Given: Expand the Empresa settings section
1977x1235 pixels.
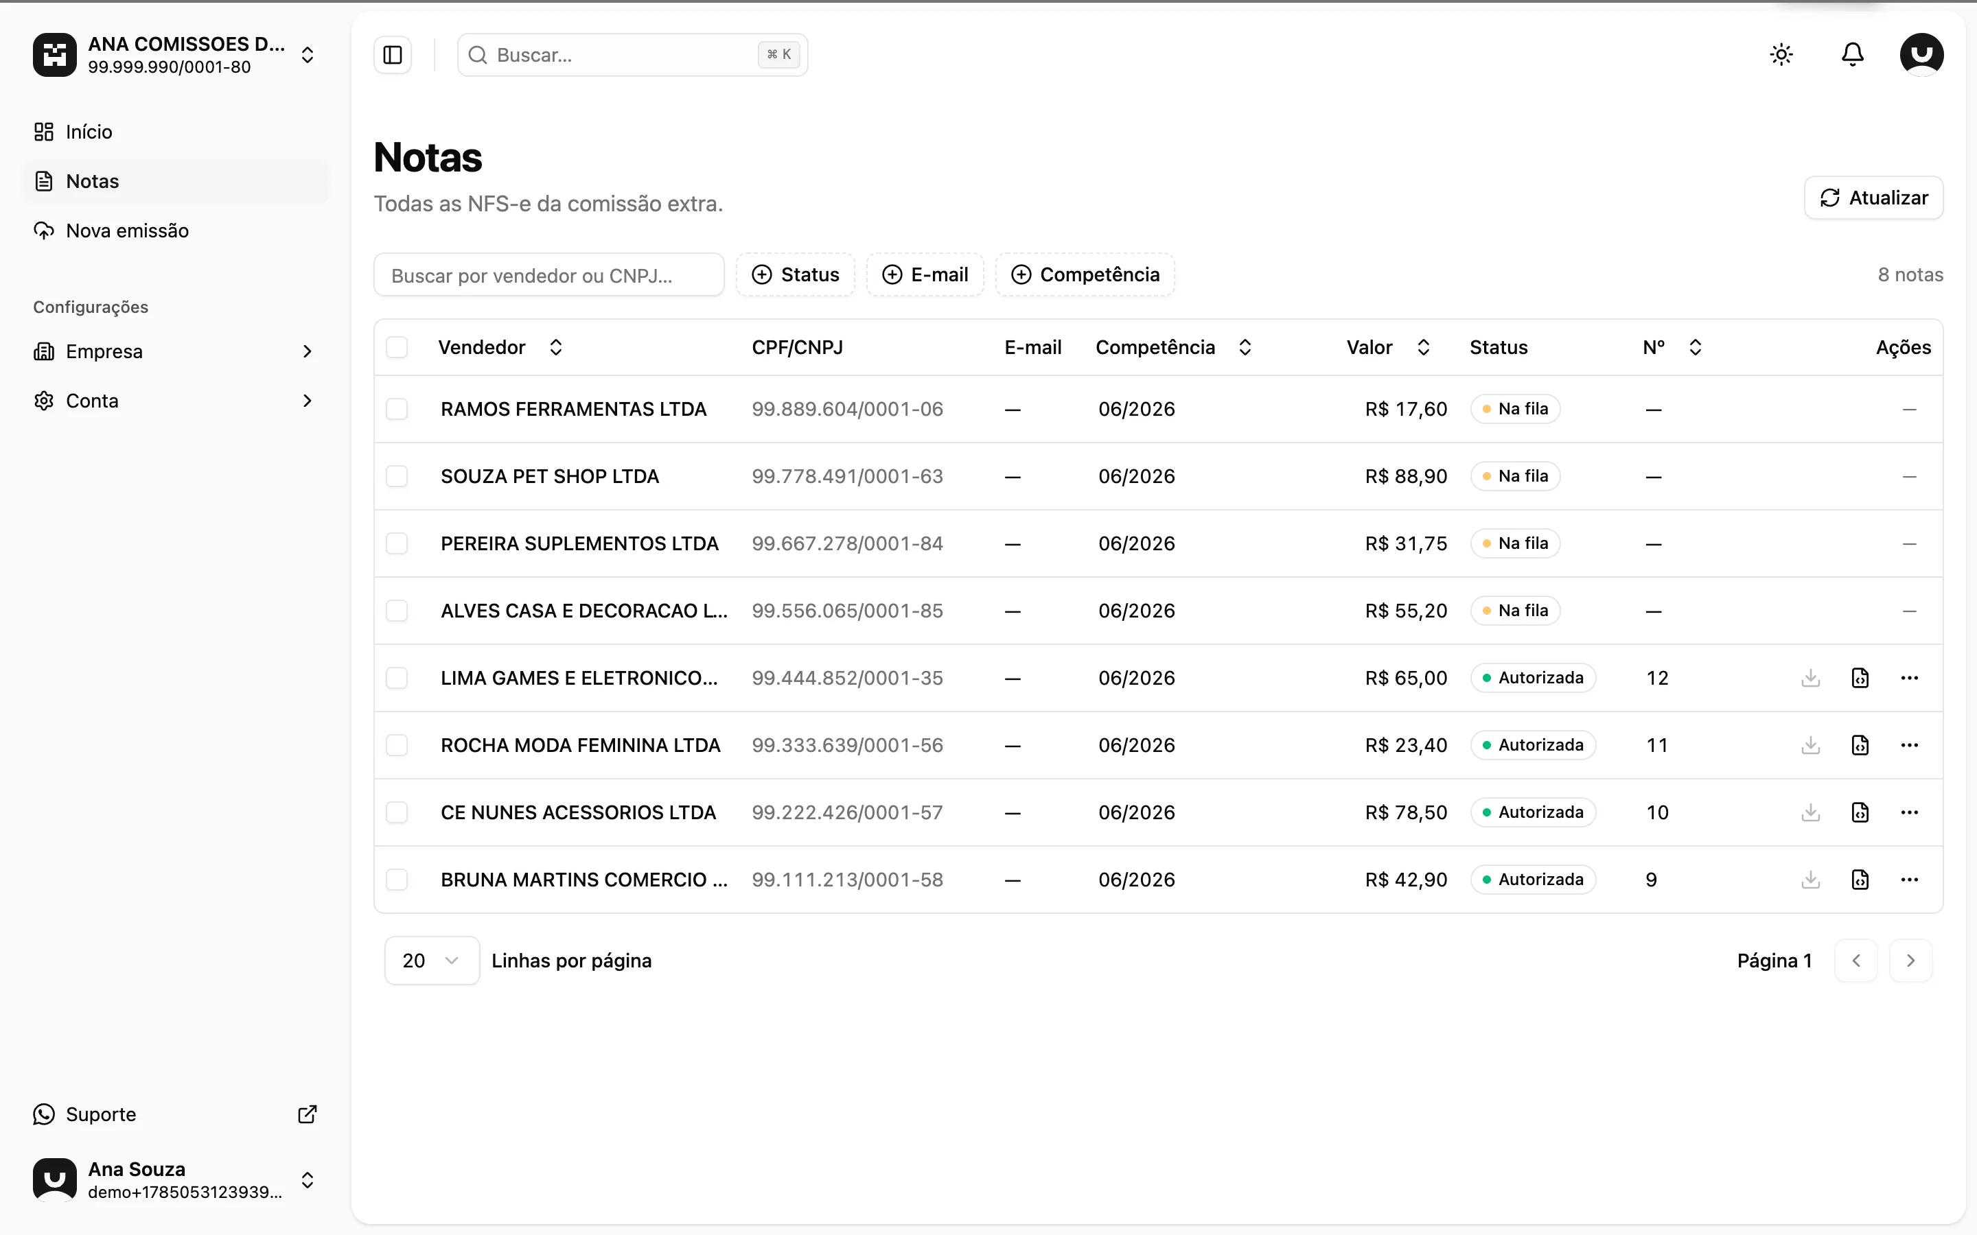Looking at the screenshot, I should 176,351.
